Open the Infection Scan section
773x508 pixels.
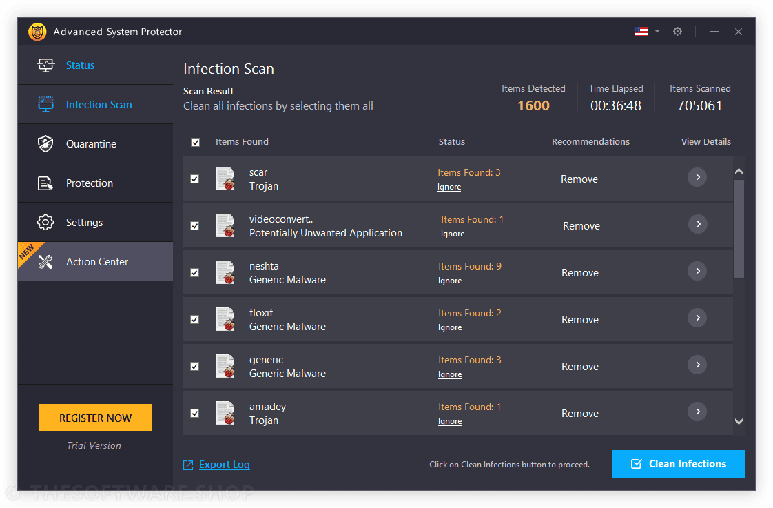tap(95, 104)
